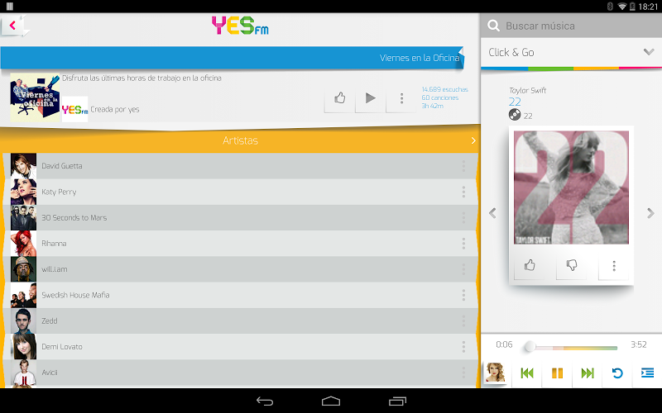Viewport: 662px width, 413px height.
Task: Select Zedd artist row
Action: pyautogui.click(x=240, y=320)
